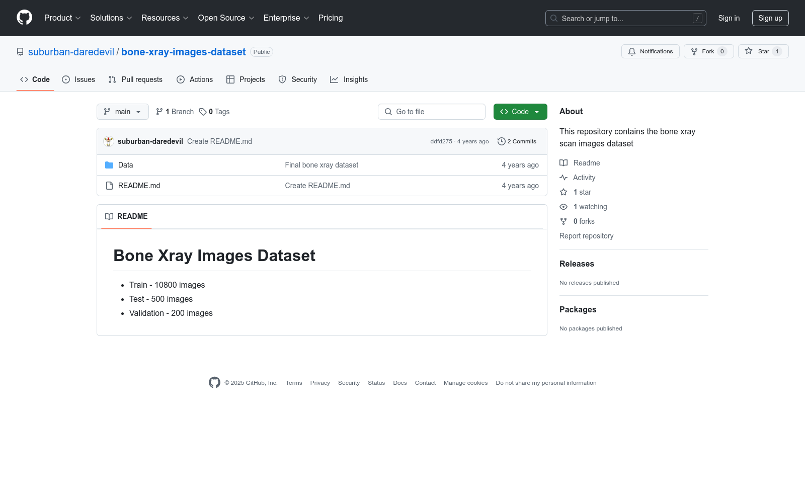805x503 pixels.
Task: Switch to the Pull requests tab
Action: pyautogui.click(x=135, y=79)
